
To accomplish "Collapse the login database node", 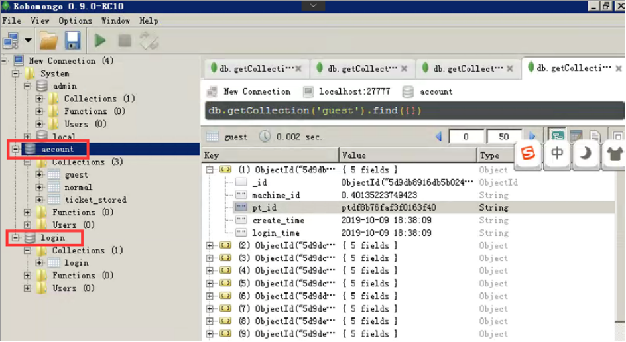I will (15, 237).
